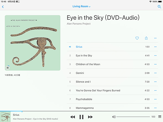Favorite the album with heart icon
This screenshot has height=122, width=163.
tap(137, 38)
